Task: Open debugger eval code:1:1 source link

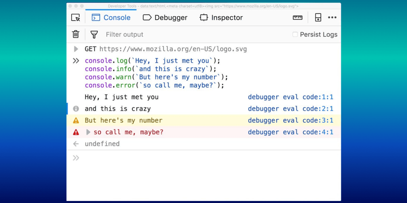Action: (291, 97)
